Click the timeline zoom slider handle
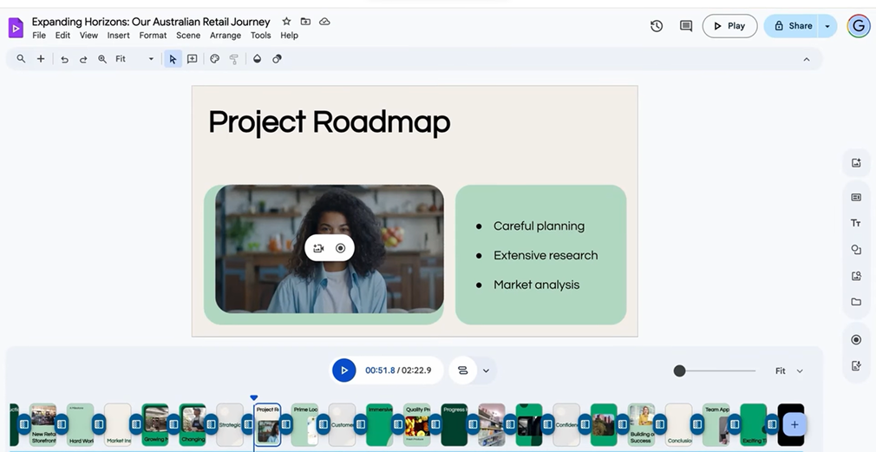876x452 pixels. (680, 370)
